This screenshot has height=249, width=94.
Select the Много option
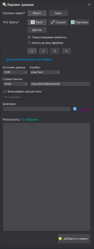tap(37, 13)
